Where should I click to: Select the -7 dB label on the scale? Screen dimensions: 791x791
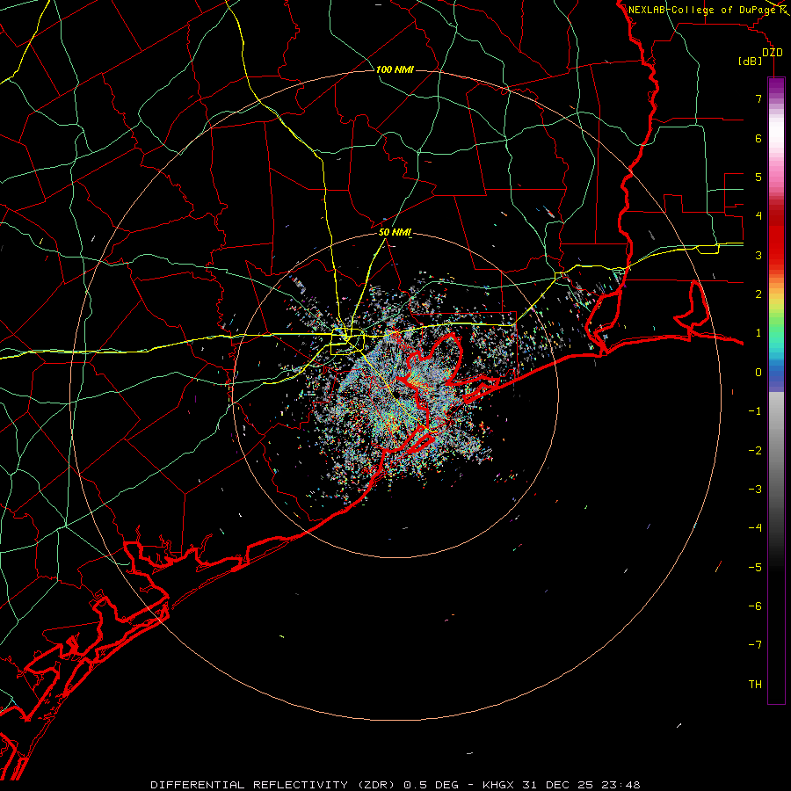[x=755, y=645]
